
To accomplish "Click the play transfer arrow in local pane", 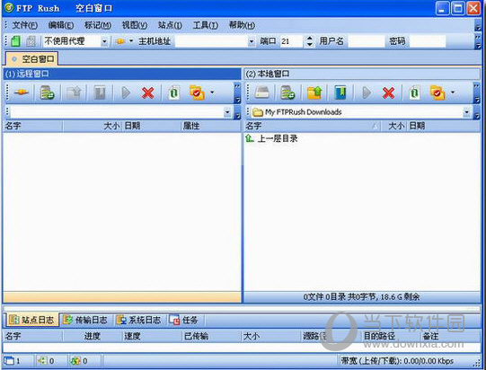I will click(367, 92).
